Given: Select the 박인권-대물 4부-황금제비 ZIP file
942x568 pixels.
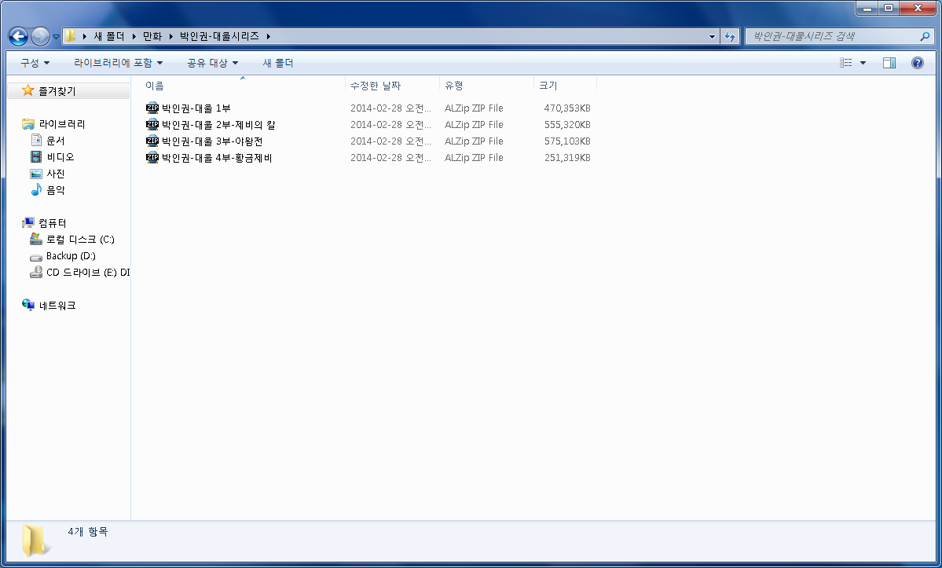Looking at the screenshot, I should point(217,158).
